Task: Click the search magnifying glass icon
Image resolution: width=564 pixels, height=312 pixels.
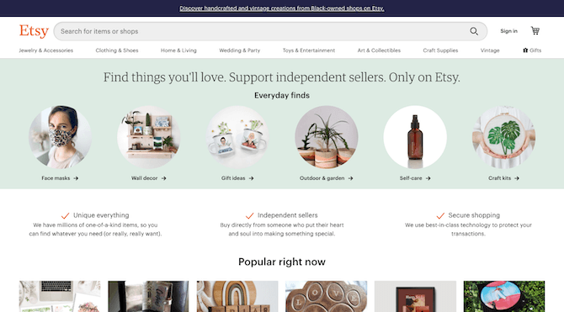Action: coord(474,31)
